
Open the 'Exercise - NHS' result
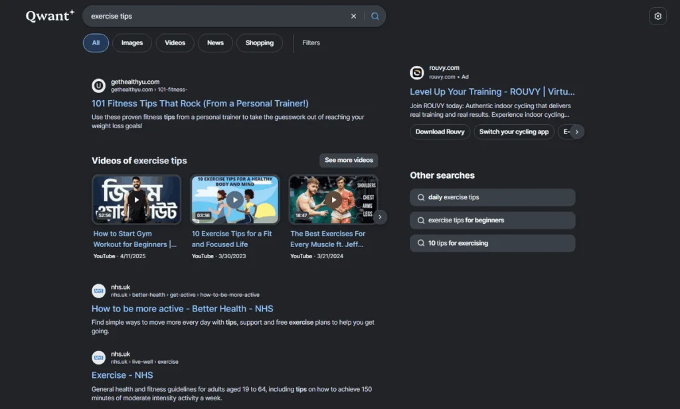122,375
